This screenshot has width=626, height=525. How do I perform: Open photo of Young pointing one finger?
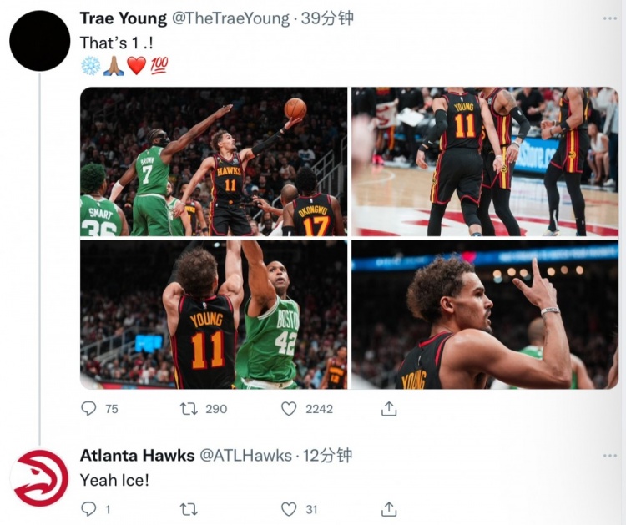(x=484, y=315)
